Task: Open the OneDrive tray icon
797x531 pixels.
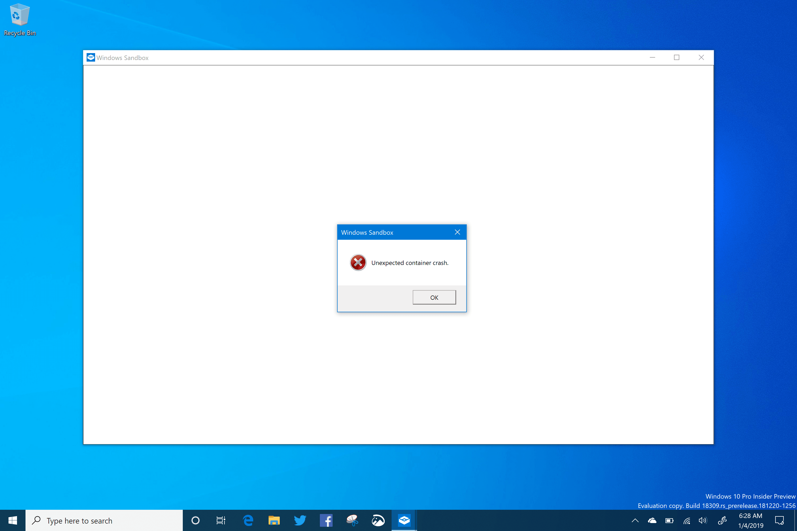Action: (x=652, y=520)
